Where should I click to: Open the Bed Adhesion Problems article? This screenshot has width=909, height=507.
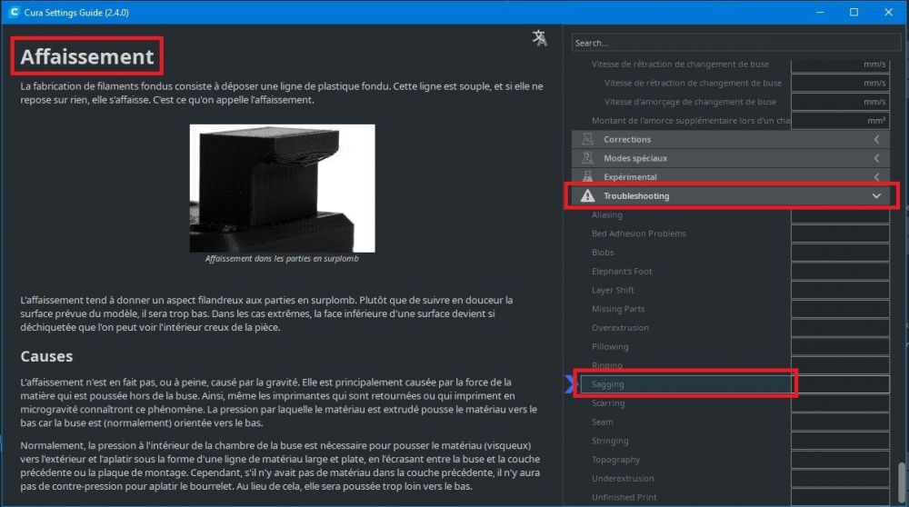pos(639,234)
